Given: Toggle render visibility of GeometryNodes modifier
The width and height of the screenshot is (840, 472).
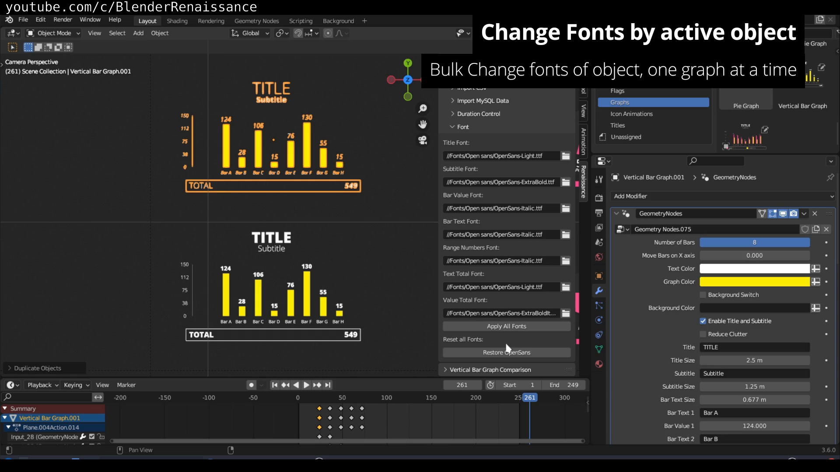Looking at the screenshot, I should 794,214.
